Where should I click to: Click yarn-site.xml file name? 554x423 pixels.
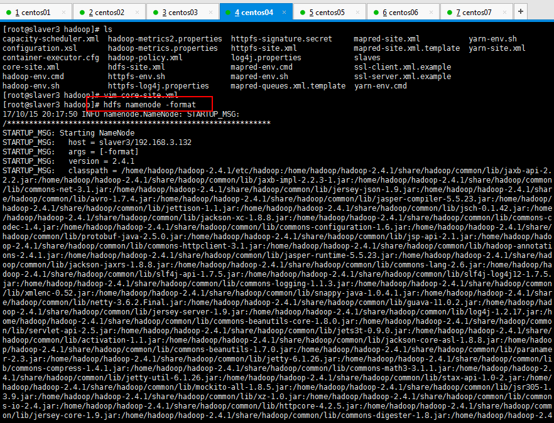tap(497, 48)
